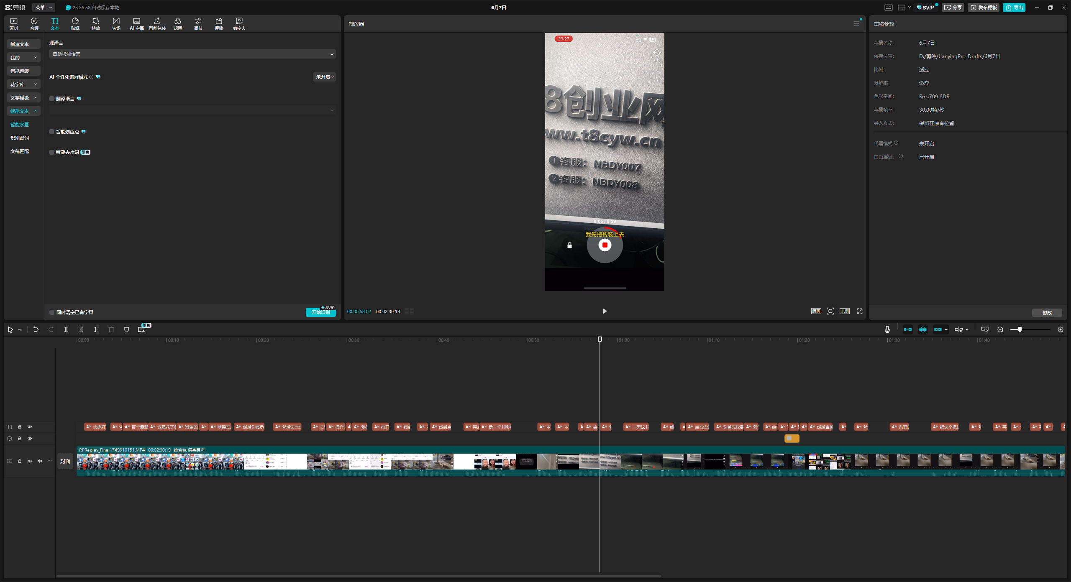The width and height of the screenshot is (1071, 582).
Task: Open the 调节 adjustment icon
Action: point(198,24)
